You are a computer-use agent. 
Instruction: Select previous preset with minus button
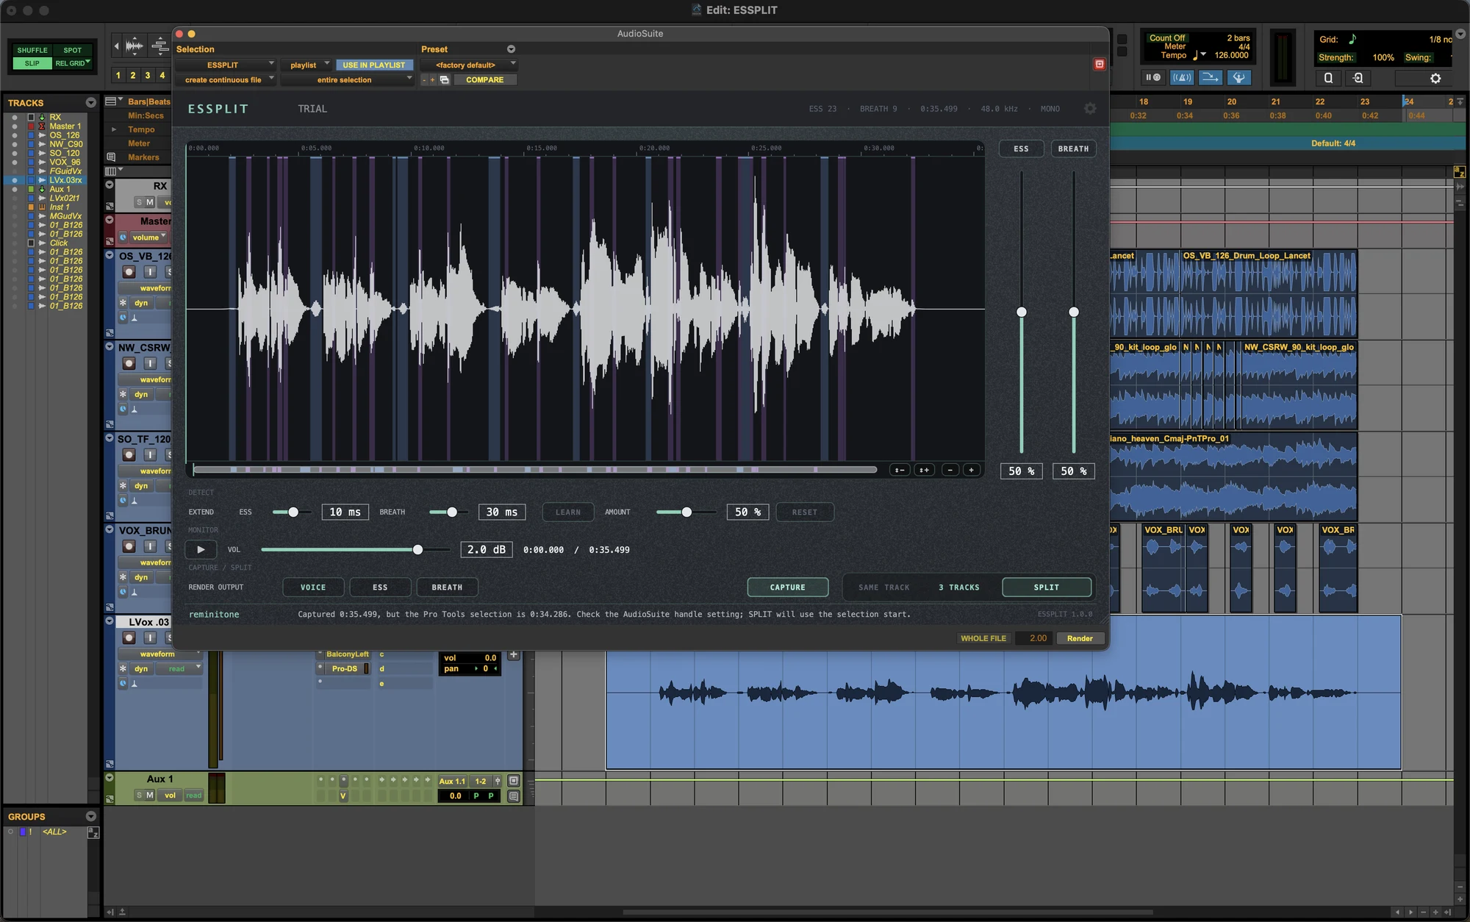coord(424,80)
